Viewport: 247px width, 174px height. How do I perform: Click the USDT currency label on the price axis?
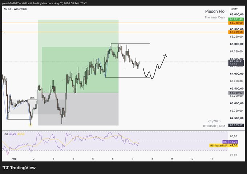point(234,9)
